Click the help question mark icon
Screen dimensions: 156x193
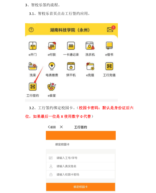click(31, 30)
